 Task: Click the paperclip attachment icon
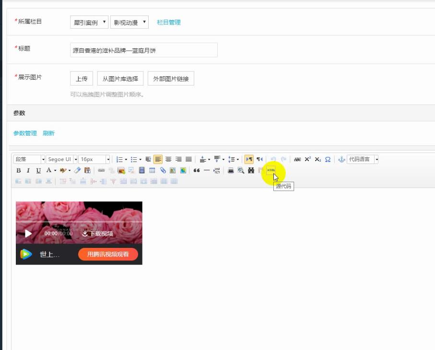point(162,171)
